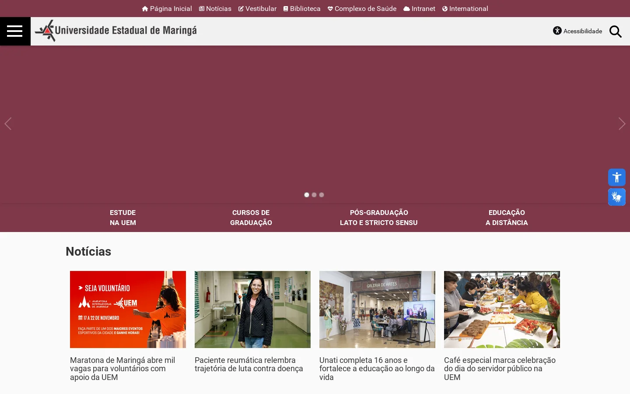This screenshot has height=394, width=630.
Task: Open Complexo de Saúde link
Action: [x=362, y=9]
